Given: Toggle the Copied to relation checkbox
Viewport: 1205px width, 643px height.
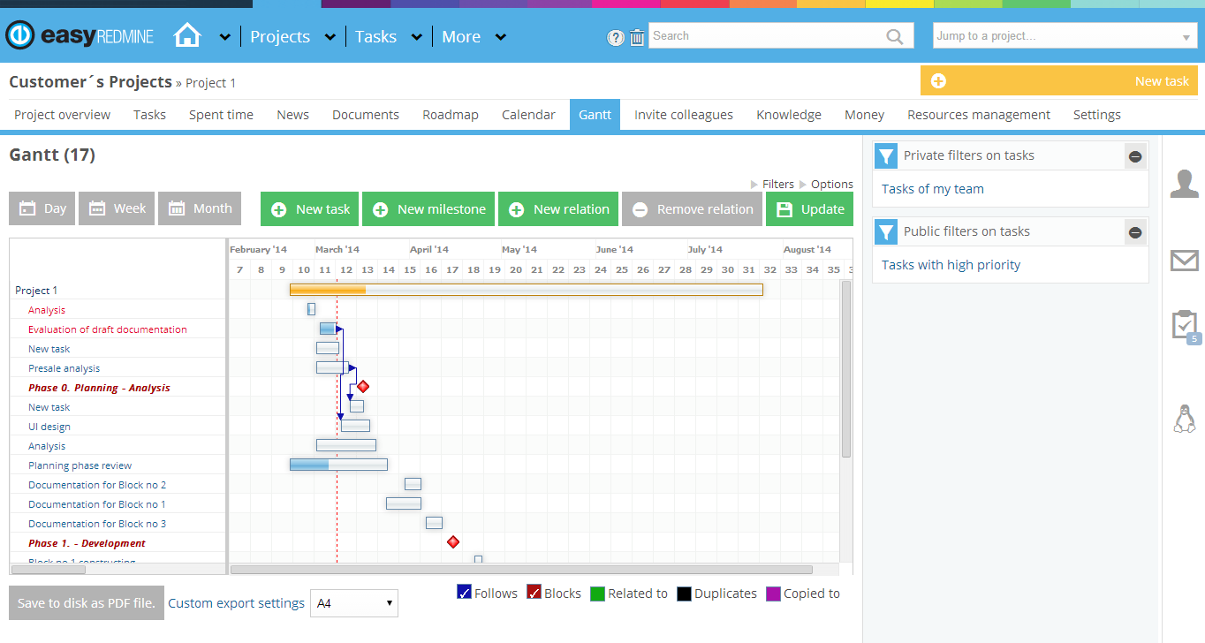Looking at the screenshot, I should [773, 594].
